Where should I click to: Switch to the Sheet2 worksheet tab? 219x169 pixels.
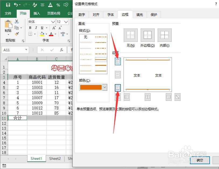(55, 159)
